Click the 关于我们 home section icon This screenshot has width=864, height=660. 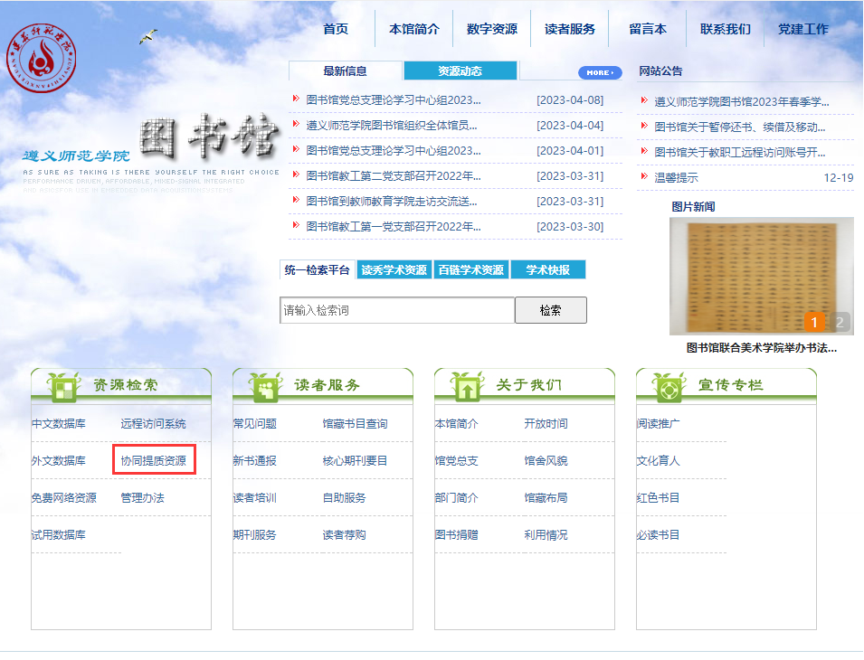(x=466, y=386)
